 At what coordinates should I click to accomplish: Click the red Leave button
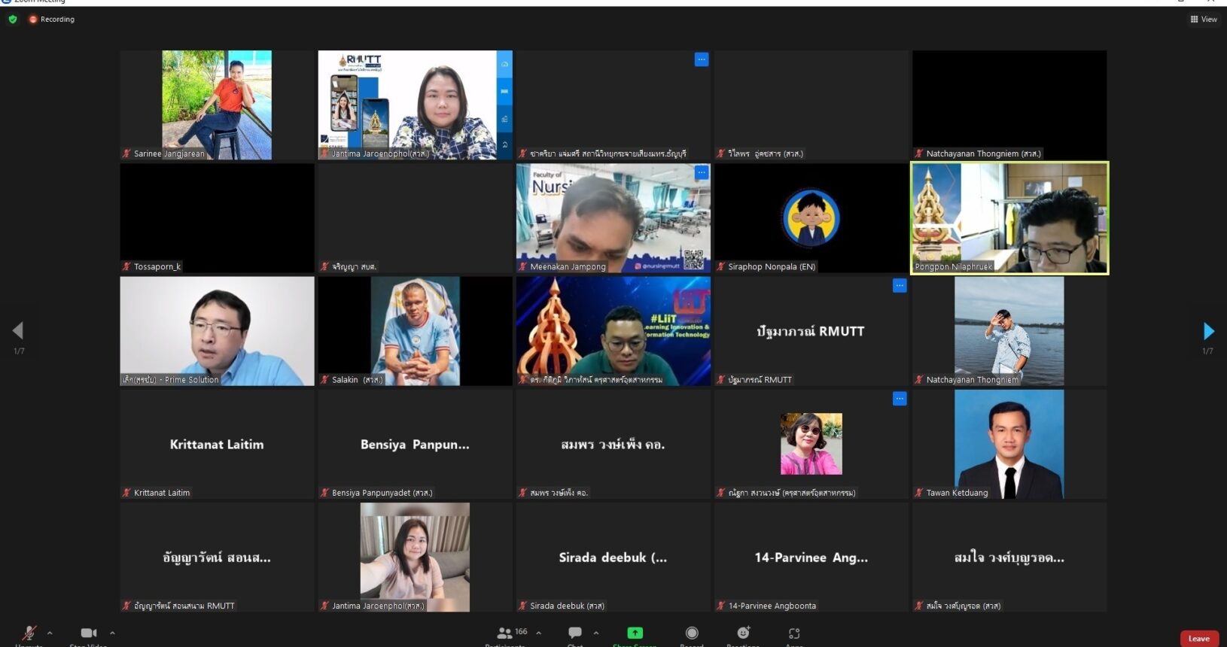pyautogui.click(x=1199, y=639)
